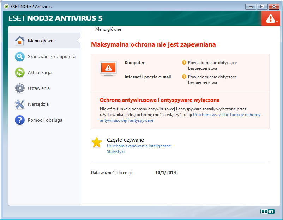283x220 pixels.
Task: Click heading Maksymalna ochrona nie jest zapewniana
Action: (x=153, y=44)
